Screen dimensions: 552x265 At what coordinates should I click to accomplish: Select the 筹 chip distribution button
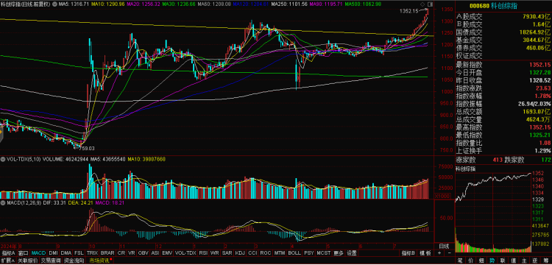click(x=545, y=261)
